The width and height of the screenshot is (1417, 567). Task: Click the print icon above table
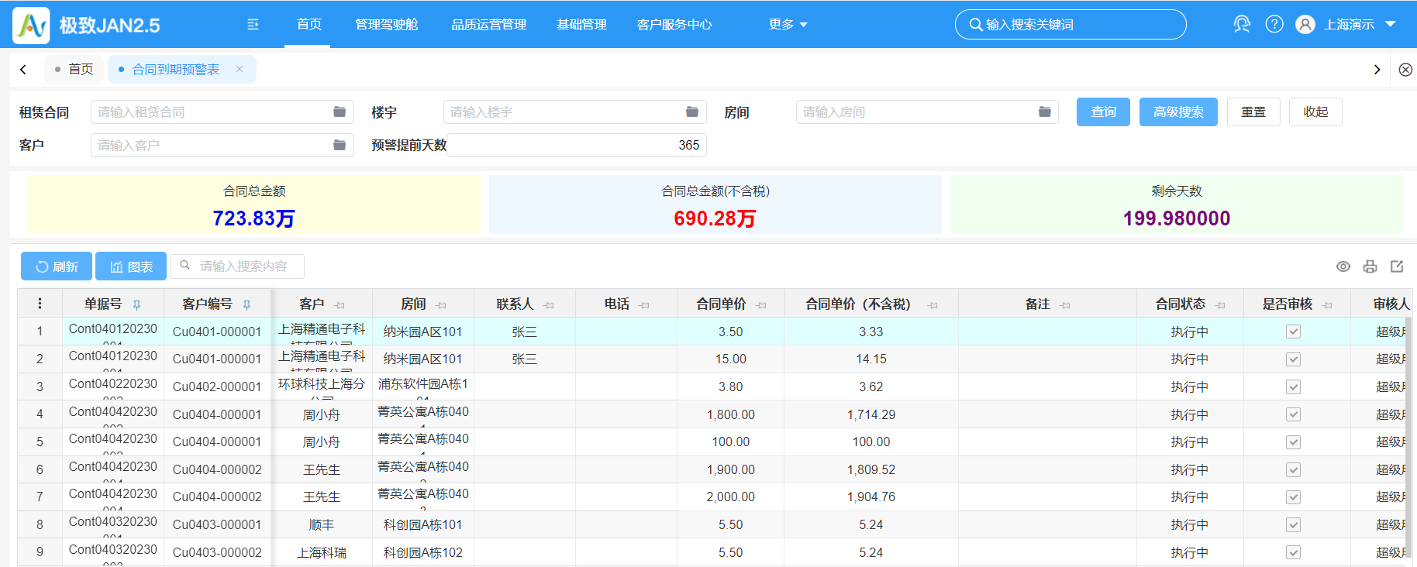coord(1370,266)
